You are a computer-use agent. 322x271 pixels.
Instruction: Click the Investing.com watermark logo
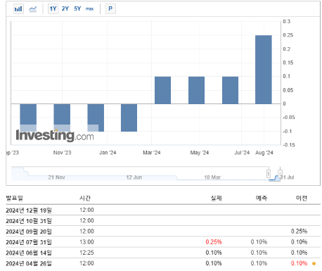click(55, 135)
